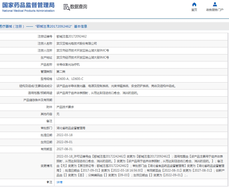This screenshot has height=187, width=229.
Task: Click the 首页 text label
Action: click(x=194, y=10)
